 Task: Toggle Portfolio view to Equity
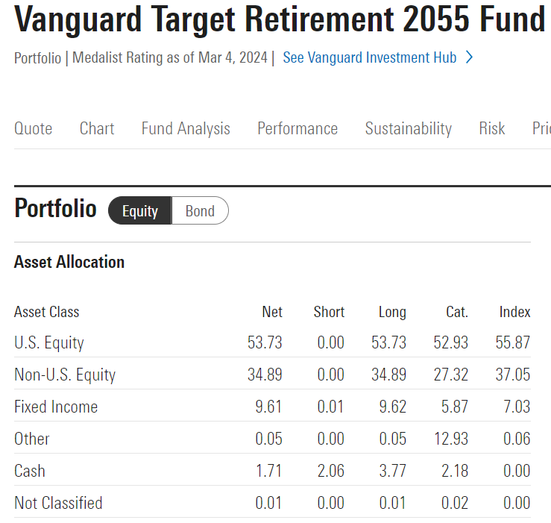point(140,211)
